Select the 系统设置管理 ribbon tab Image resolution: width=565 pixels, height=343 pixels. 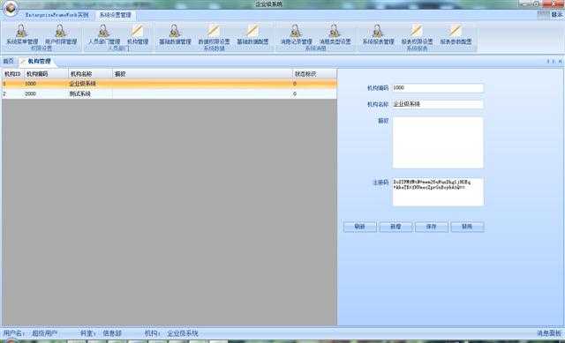tap(116, 15)
